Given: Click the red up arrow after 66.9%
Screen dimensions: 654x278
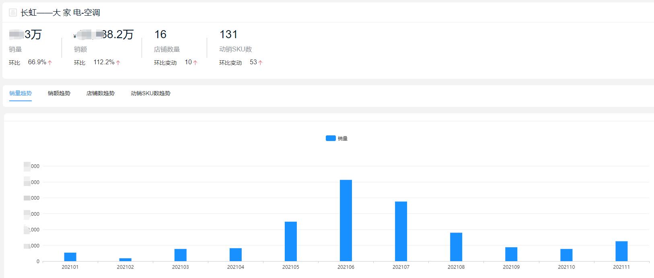Looking at the screenshot, I should click(50, 63).
